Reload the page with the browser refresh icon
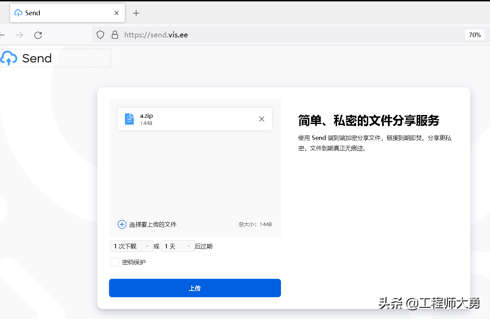Image resolution: width=490 pixels, height=319 pixels. [38, 35]
